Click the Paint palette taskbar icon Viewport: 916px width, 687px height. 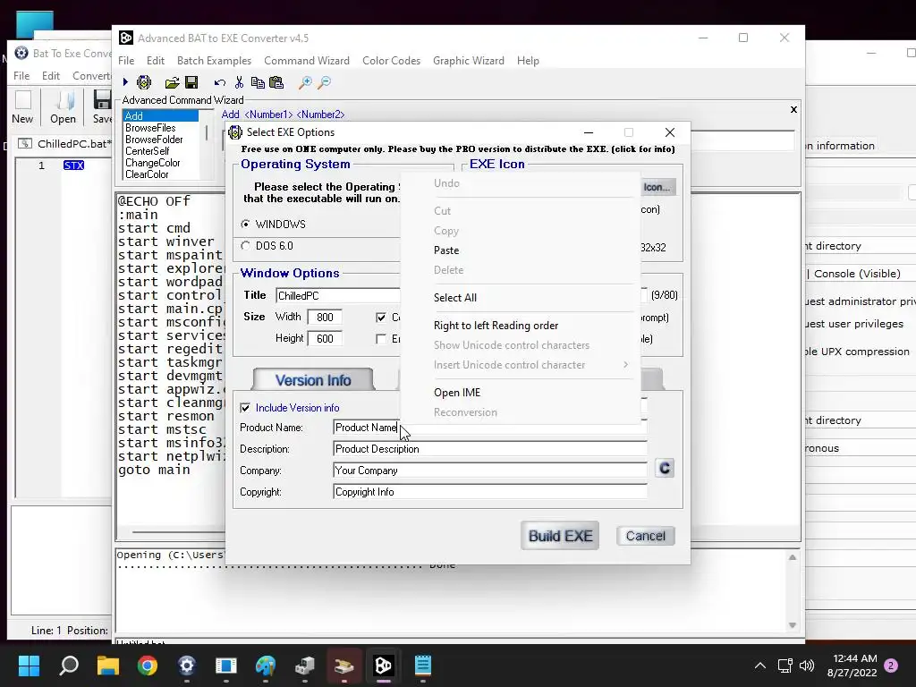click(x=265, y=666)
